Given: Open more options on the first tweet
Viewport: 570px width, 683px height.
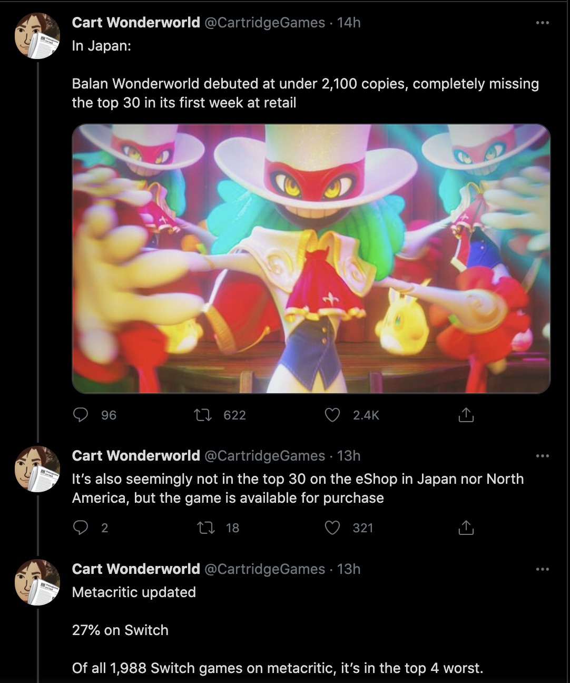Looking at the screenshot, I should (x=542, y=23).
